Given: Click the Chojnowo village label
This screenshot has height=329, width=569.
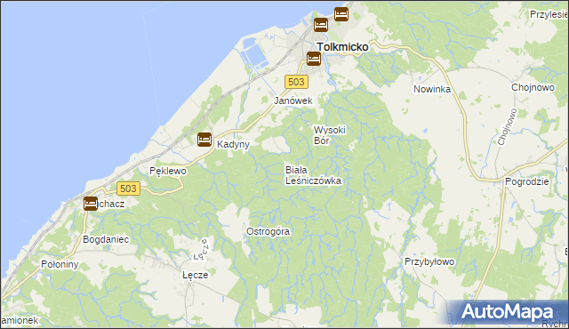Looking at the screenshot, I should pyautogui.click(x=533, y=87).
